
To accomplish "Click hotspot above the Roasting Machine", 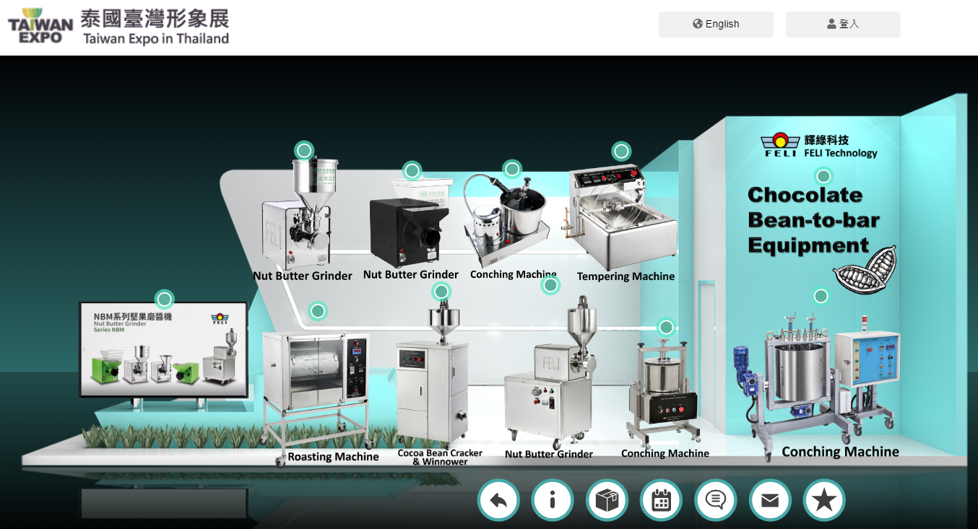I will click(318, 311).
